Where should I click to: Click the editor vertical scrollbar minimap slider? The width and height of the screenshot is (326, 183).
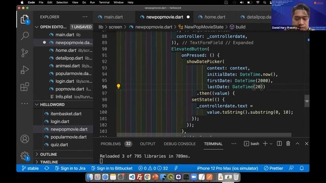coord(307,101)
